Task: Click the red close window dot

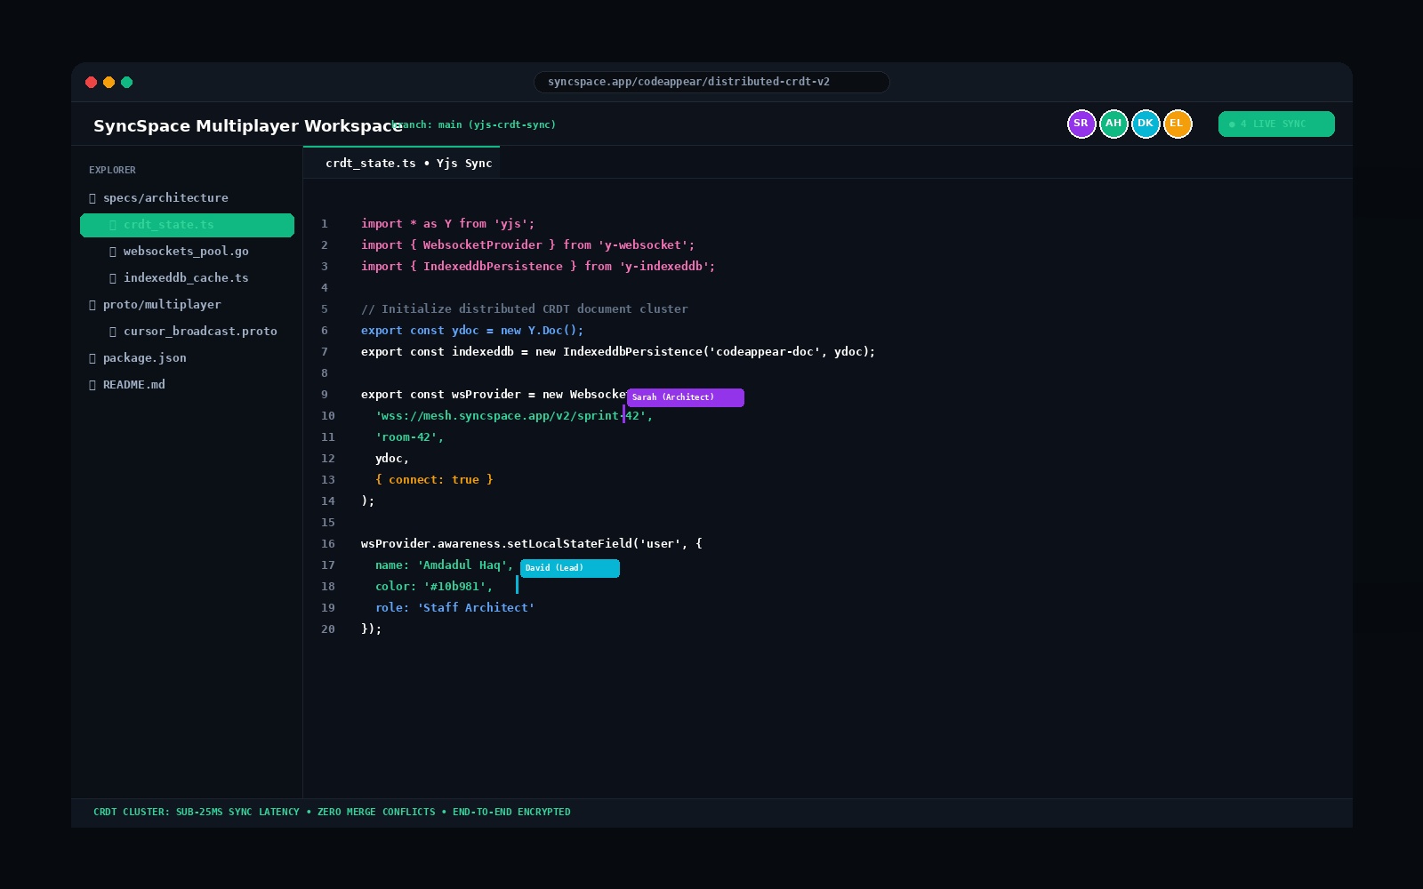Action: coord(91,82)
